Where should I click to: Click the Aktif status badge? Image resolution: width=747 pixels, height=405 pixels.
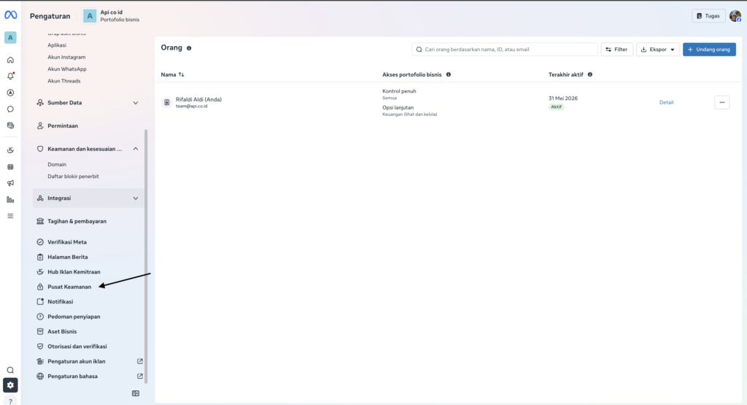pos(556,107)
